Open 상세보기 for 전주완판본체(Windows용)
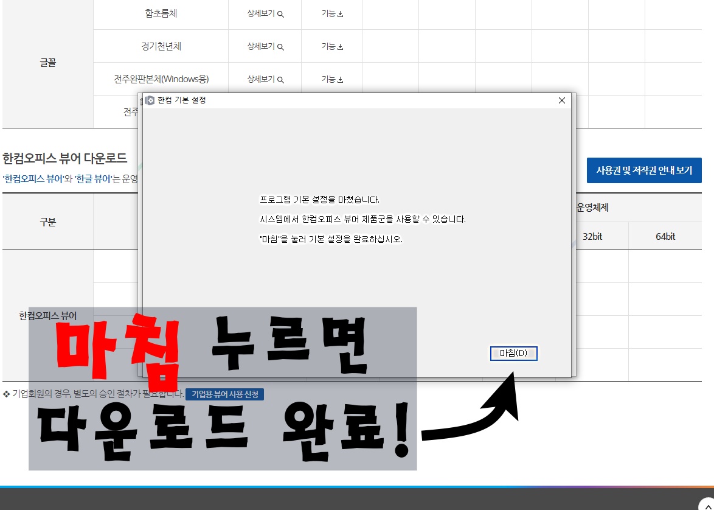 point(265,79)
